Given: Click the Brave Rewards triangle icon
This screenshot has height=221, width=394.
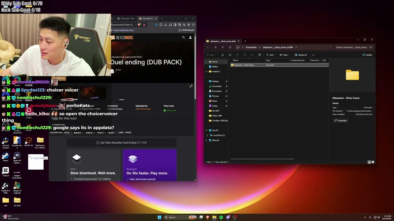Looking at the screenshot, I should point(144,25).
